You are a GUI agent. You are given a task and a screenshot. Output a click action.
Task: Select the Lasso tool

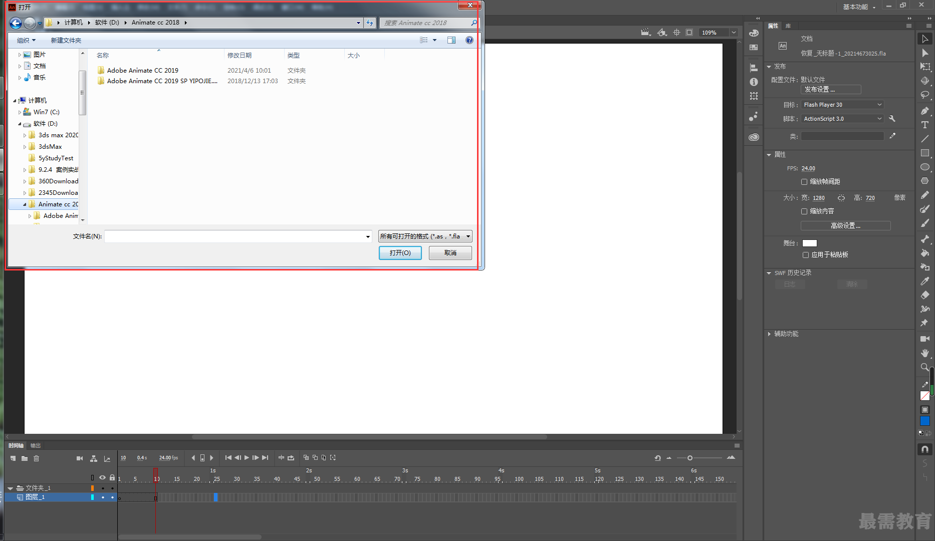tap(925, 95)
